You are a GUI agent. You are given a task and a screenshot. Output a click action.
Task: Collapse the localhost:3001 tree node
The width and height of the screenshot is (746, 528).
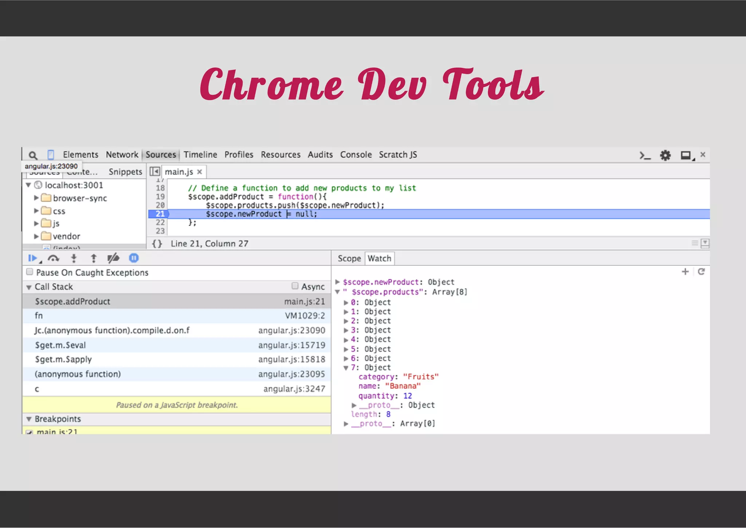pyautogui.click(x=28, y=185)
